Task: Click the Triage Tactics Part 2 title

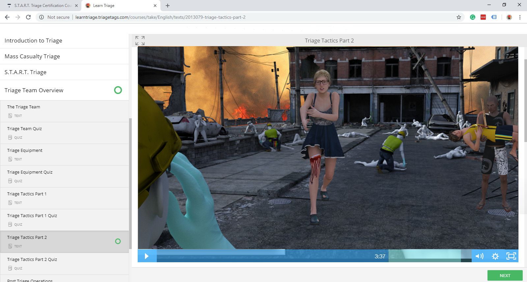Action: coord(329,41)
